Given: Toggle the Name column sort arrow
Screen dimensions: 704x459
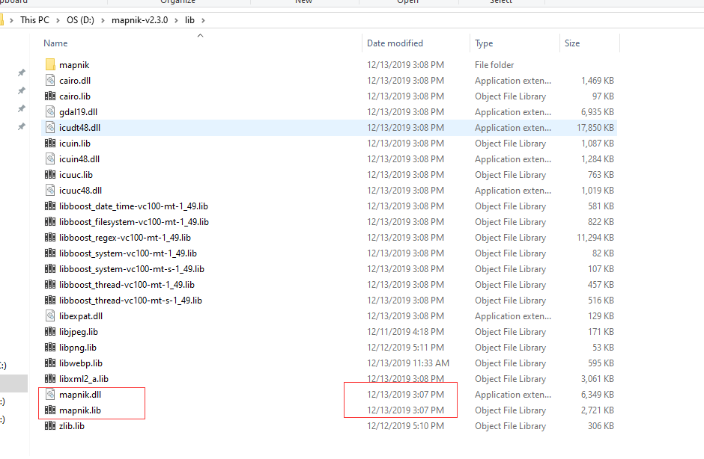Looking at the screenshot, I should [200, 35].
